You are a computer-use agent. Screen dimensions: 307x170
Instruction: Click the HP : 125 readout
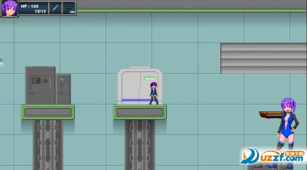tap(30, 6)
